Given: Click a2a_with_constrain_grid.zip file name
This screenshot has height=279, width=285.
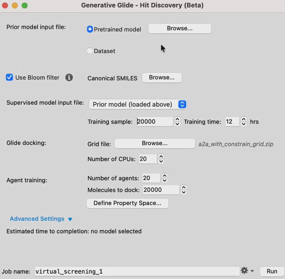Looking at the screenshot, I should 236,144.
